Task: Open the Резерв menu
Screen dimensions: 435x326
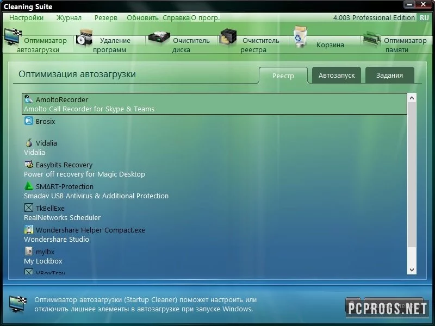Action: point(105,18)
